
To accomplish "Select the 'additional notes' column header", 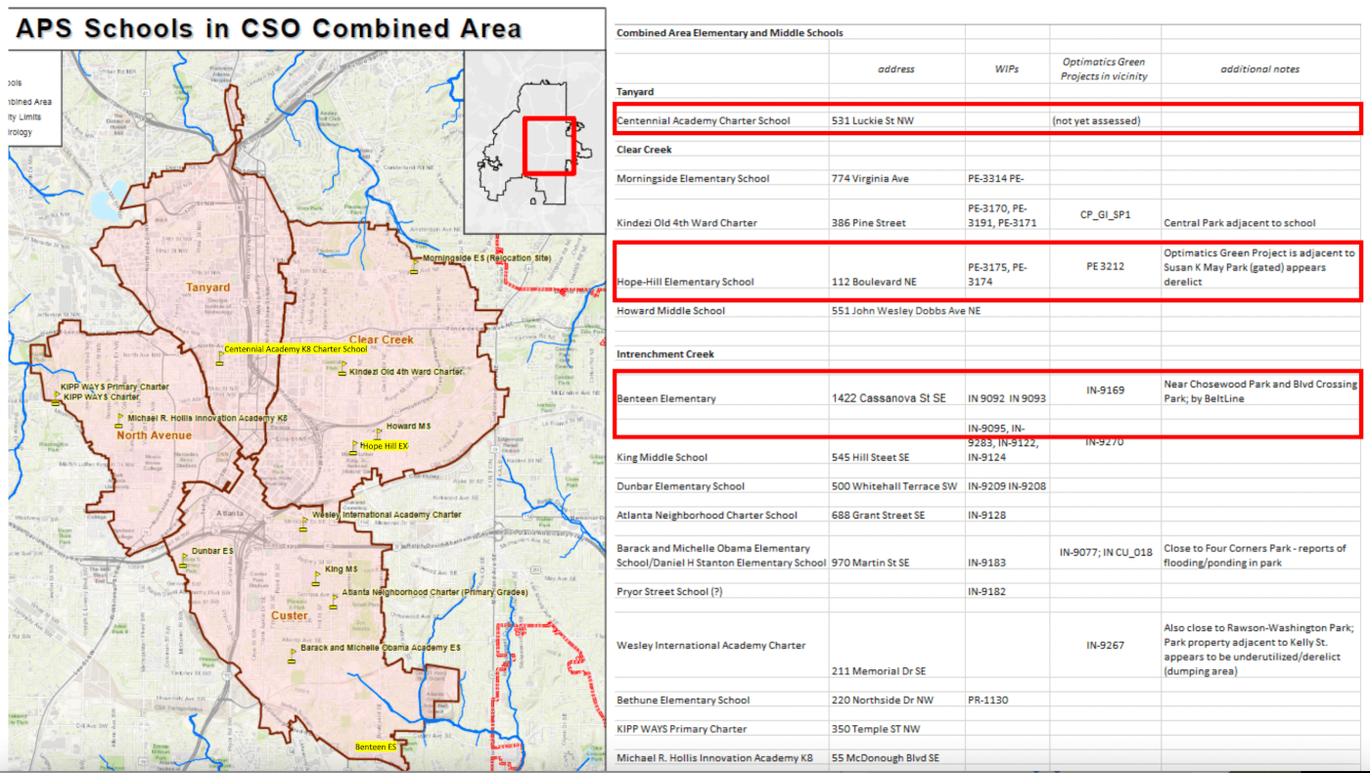I will pos(1259,69).
